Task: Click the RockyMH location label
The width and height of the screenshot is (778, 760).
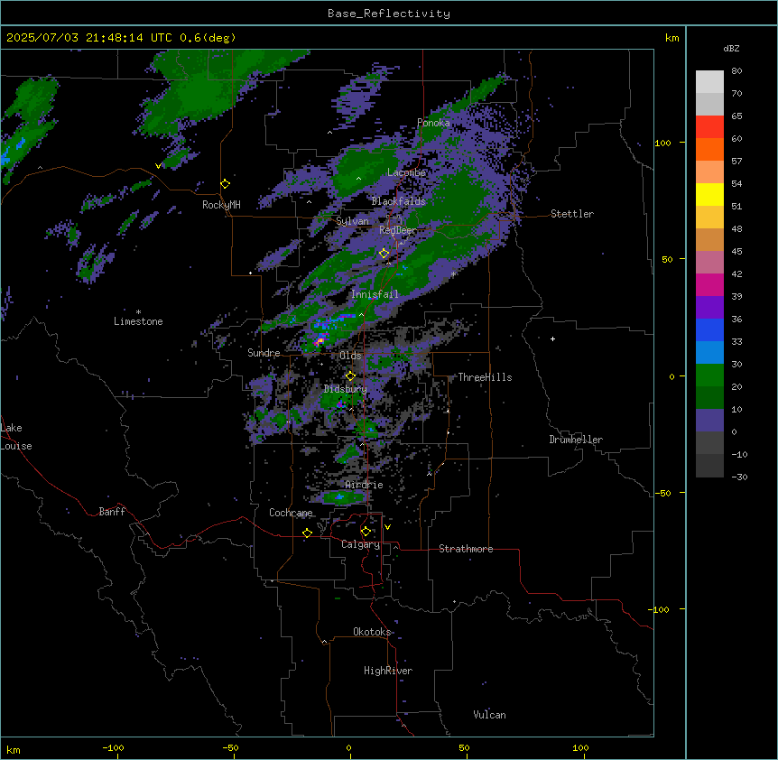Action: [221, 205]
